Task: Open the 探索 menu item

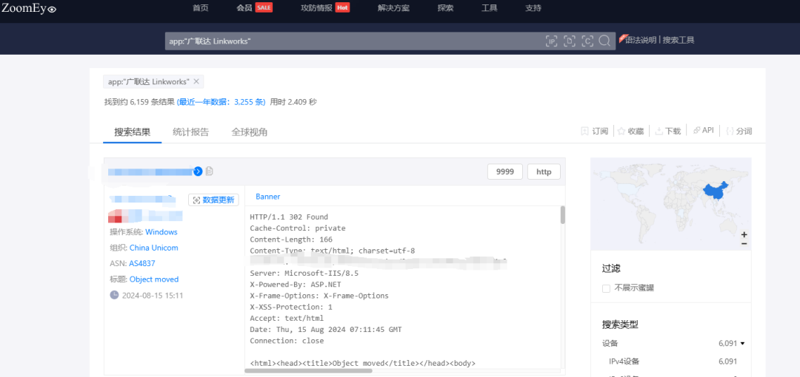Action: click(x=445, y=8)
